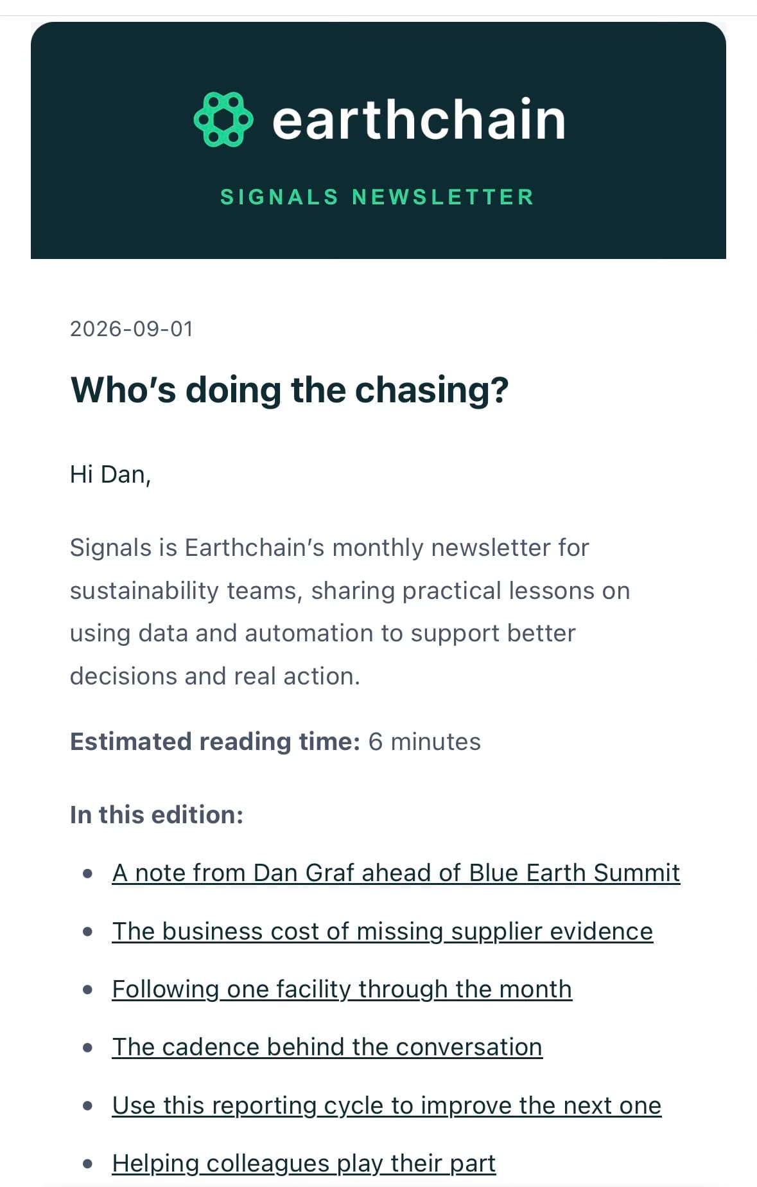This screenshot has height=1187, width=757.
Task: Click bullet beside Blue Earth Summit link
Action: 88,873
